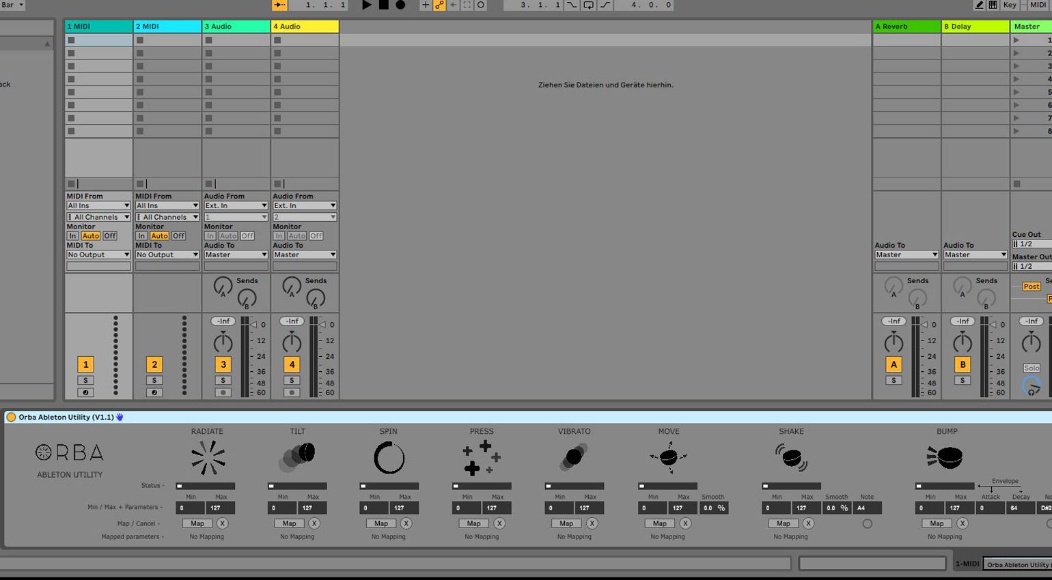This screenshot has height=580, width=1052.
Task: Open the Bar quantization dropdown
Action: (12, 5)
